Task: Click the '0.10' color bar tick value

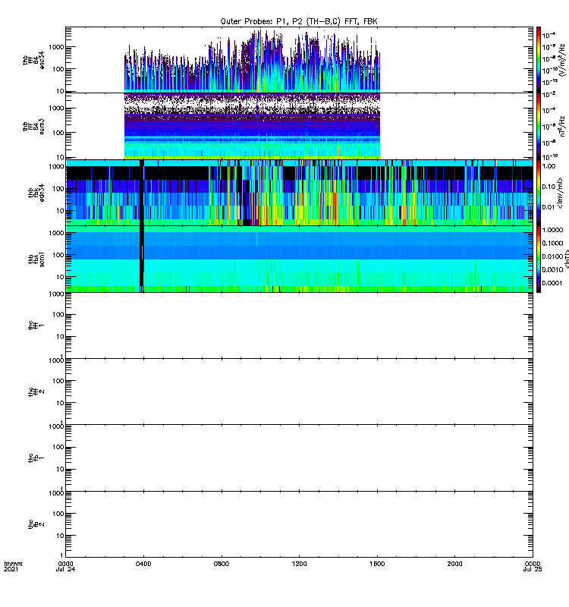Action: pyautogui.click(x=549, y=187)
